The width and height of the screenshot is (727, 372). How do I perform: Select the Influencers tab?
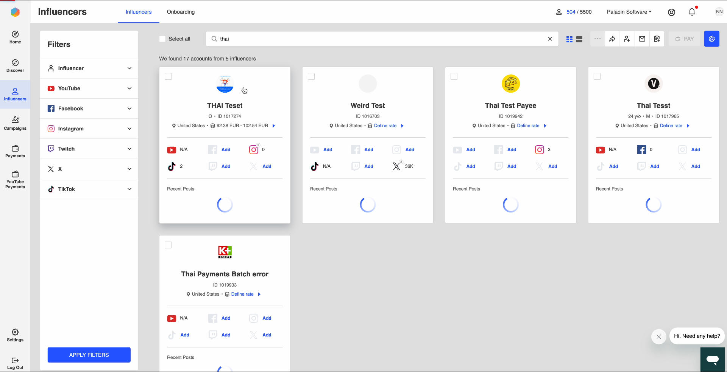coord(139,12)
